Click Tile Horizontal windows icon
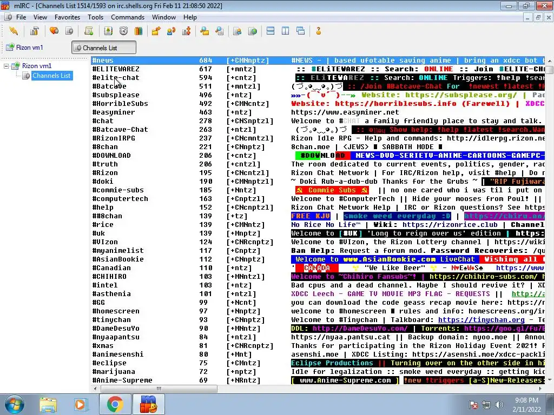554x415 pixels. click(x=271, y=31)
